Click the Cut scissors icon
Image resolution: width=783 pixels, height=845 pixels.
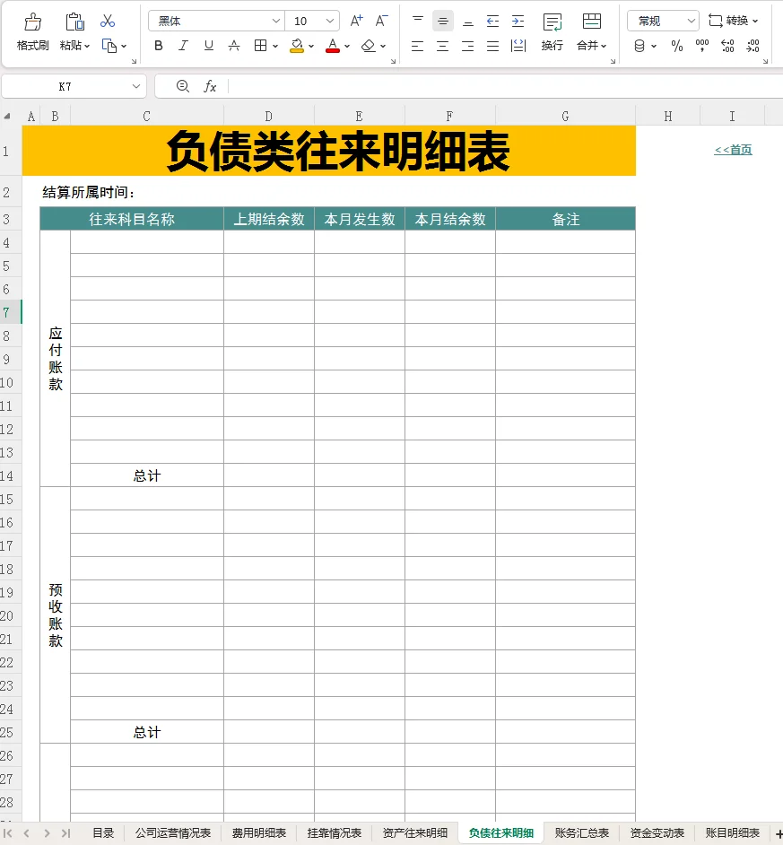108,21
